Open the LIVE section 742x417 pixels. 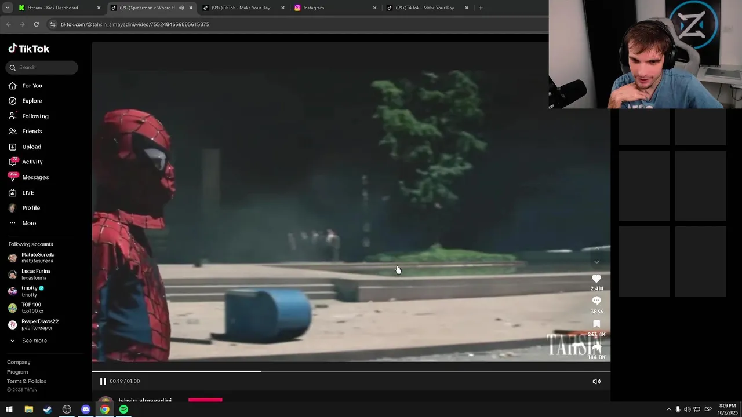coord(28,192)
